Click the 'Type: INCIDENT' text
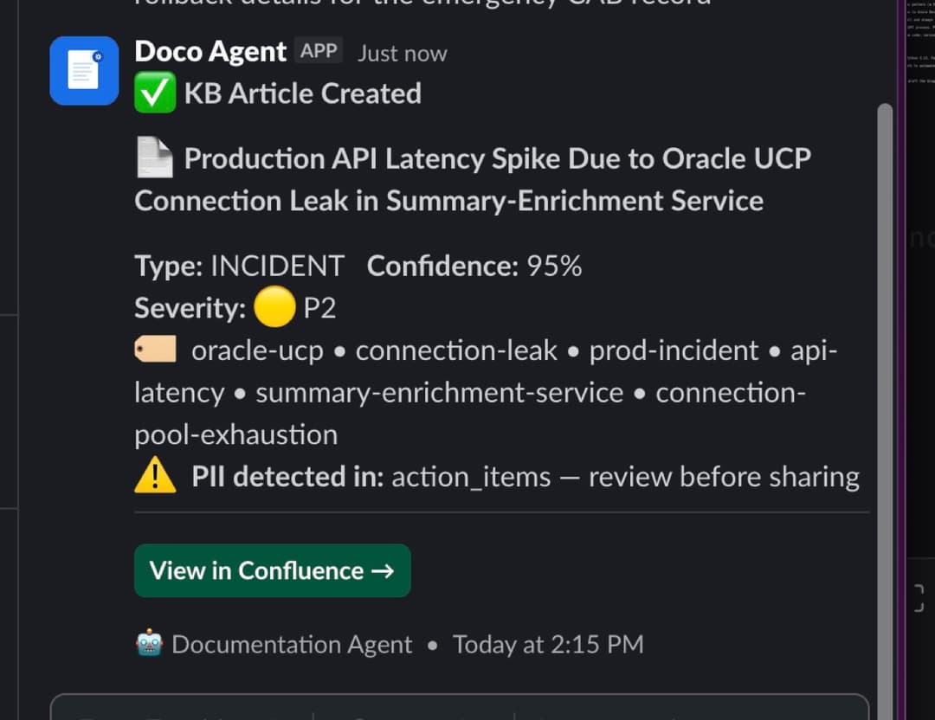 point(239,266)
